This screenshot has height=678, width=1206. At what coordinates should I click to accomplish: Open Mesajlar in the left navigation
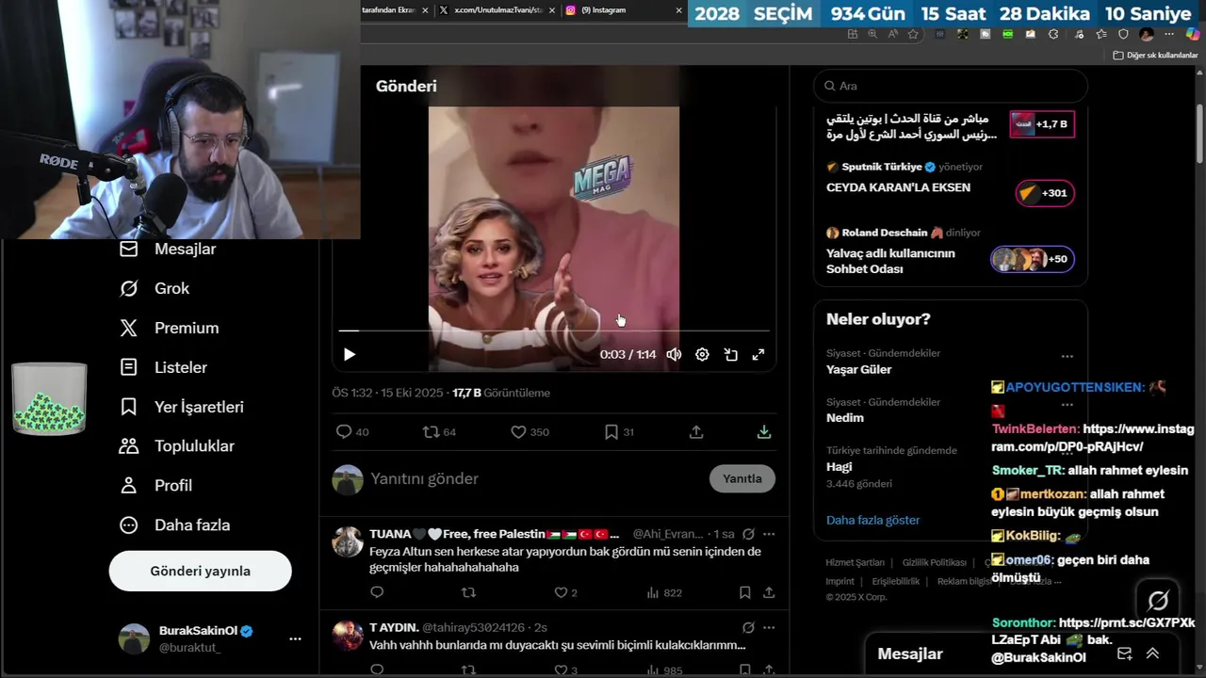pos(168,250)
